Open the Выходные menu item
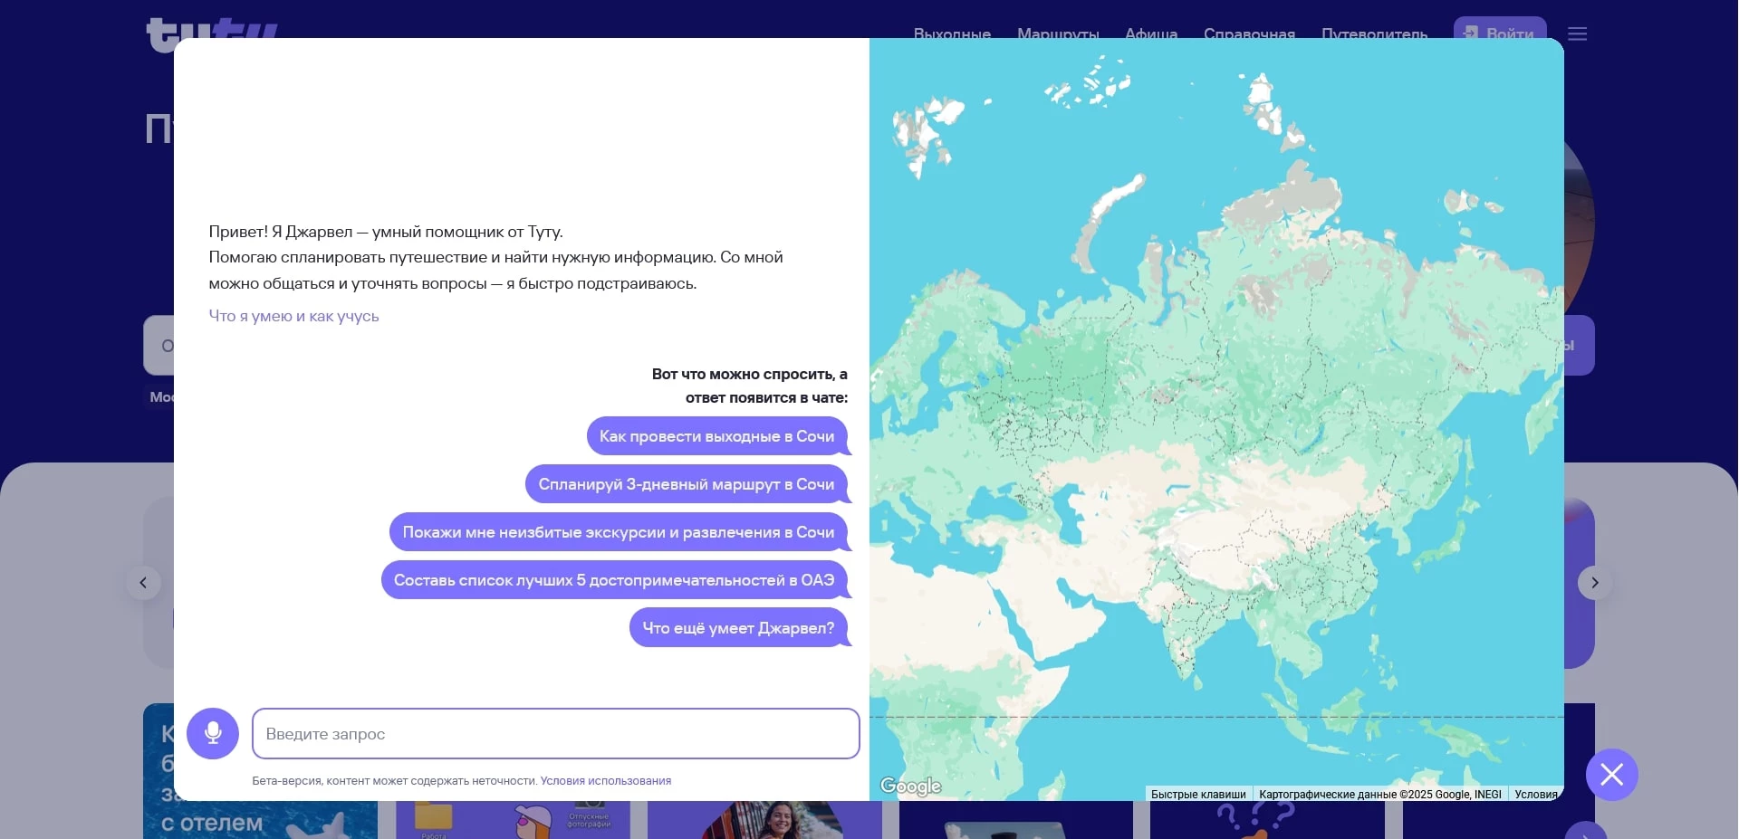 point(952,33)
